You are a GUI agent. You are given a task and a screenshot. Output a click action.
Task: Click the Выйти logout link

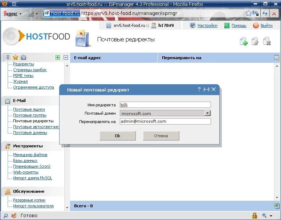[266, 25]
